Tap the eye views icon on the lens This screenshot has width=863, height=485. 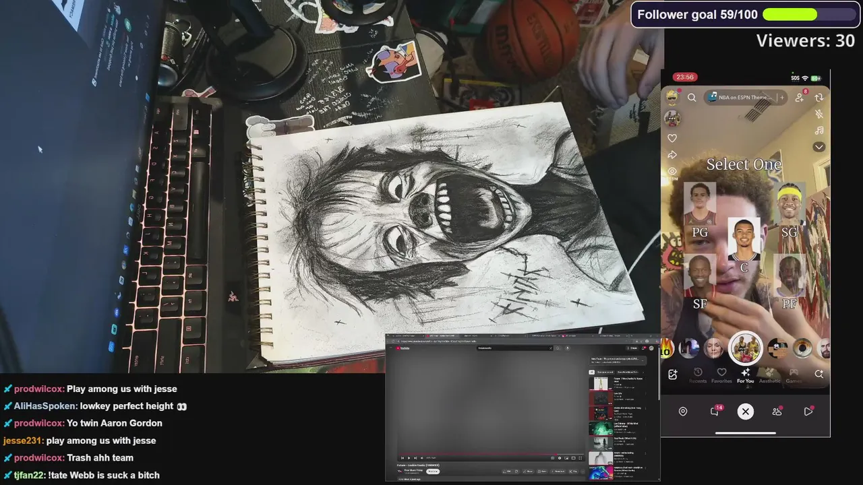[672, 171]
